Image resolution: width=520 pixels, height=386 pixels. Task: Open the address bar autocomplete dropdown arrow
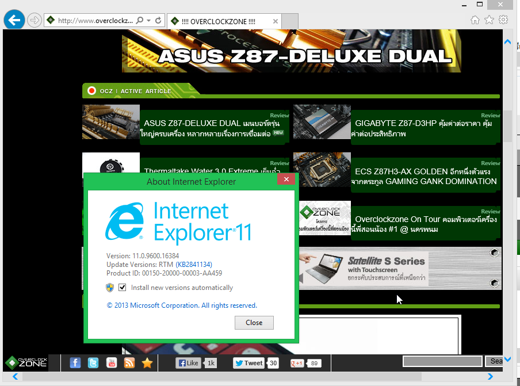[x=149, y=21]
